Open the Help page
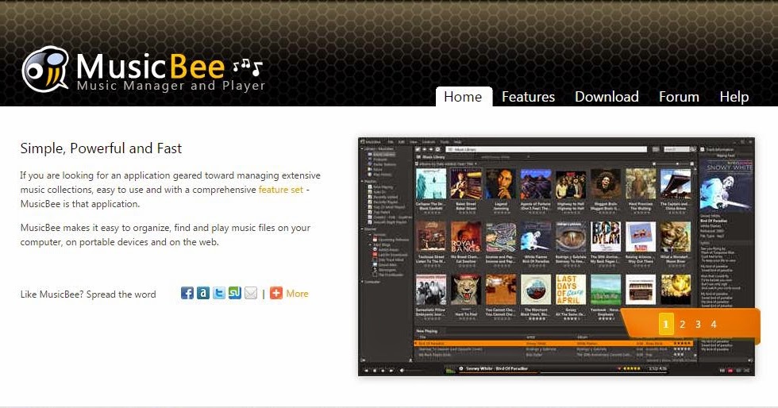Viewport: 778px width, 408px height. 734,97
